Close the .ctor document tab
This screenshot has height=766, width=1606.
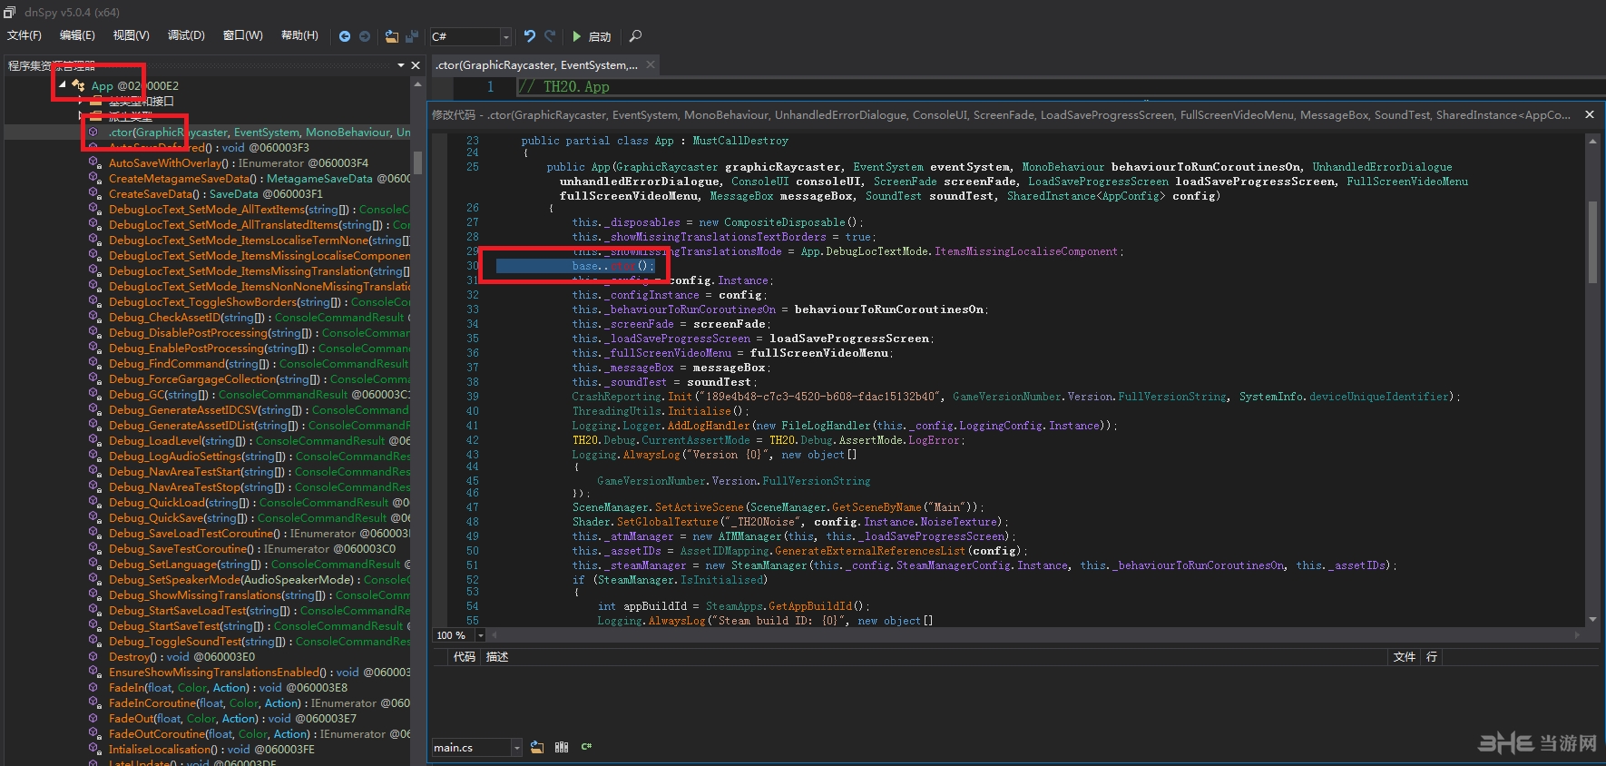point(651,64)
